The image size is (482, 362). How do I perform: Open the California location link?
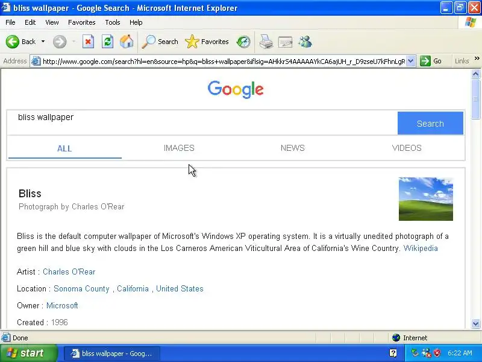pos(133,289)
